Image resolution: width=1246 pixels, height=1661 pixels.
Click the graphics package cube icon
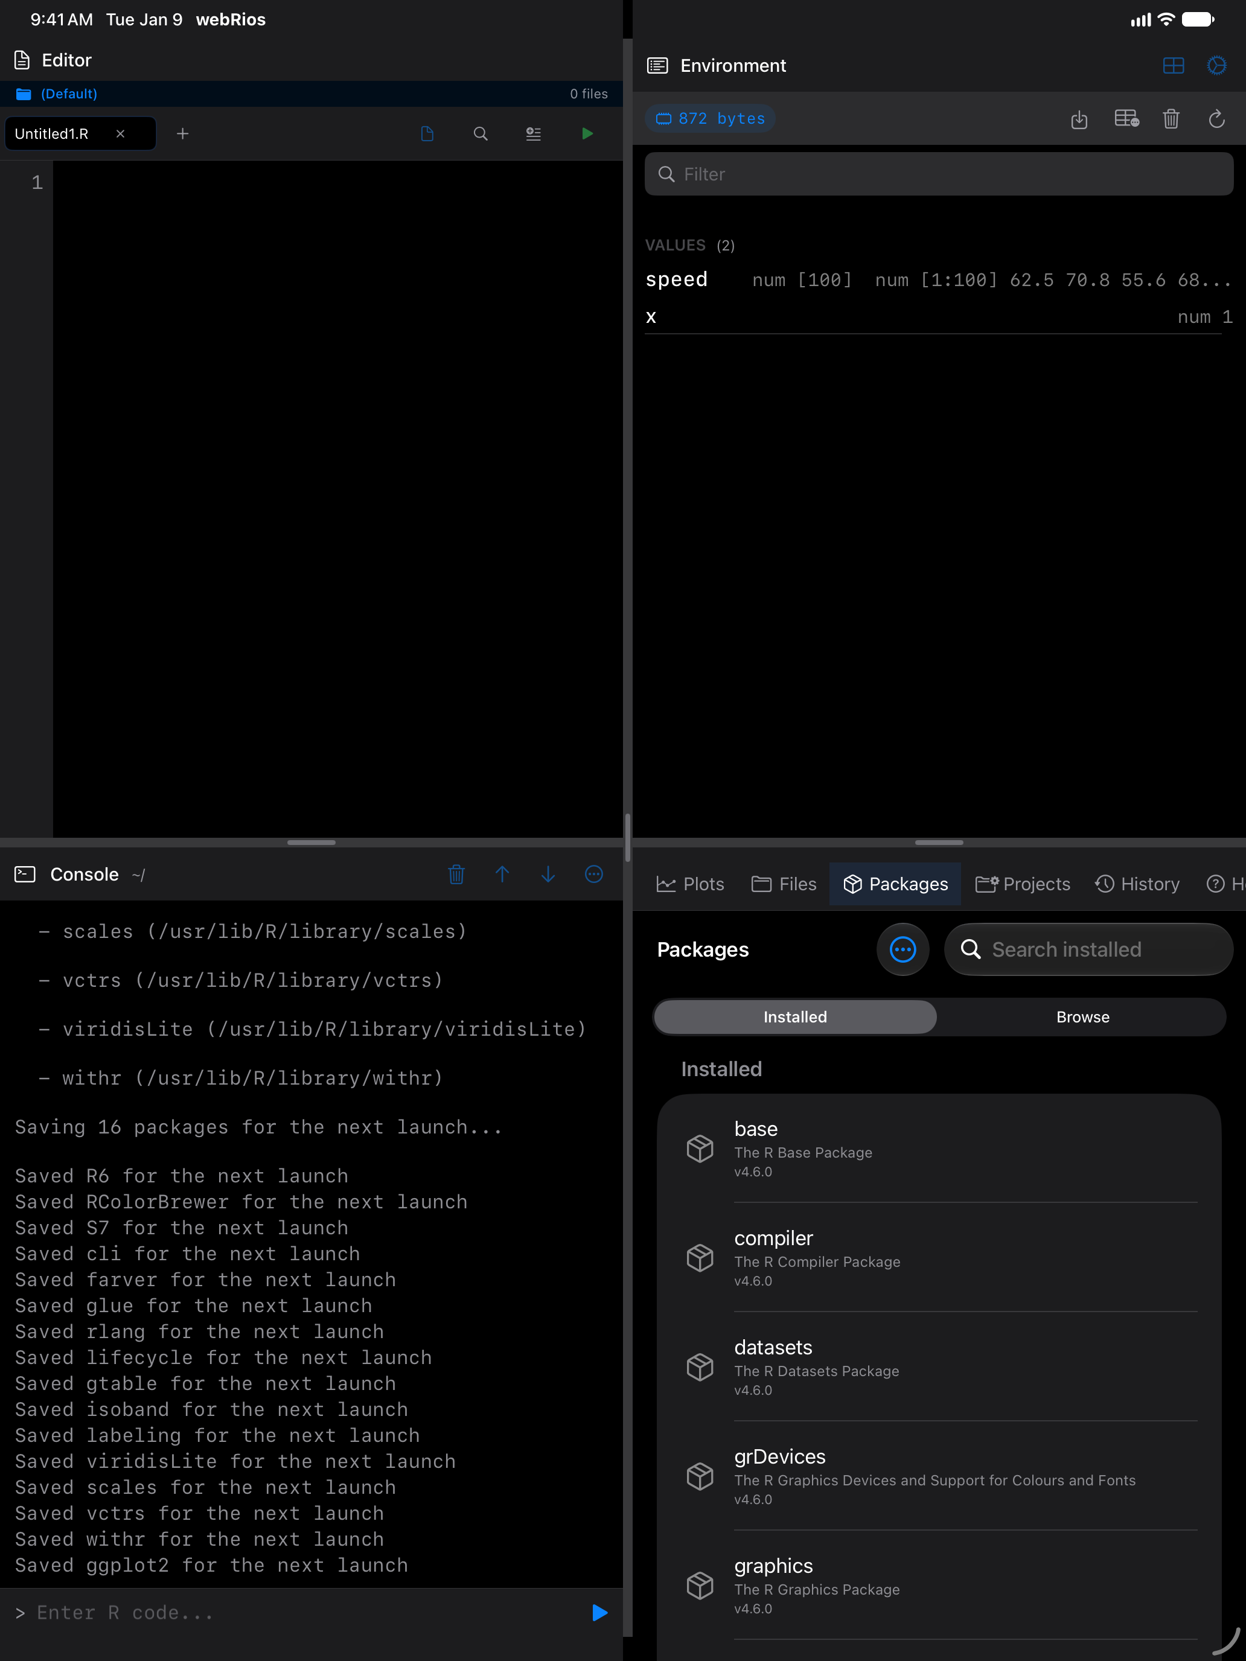700,1586
